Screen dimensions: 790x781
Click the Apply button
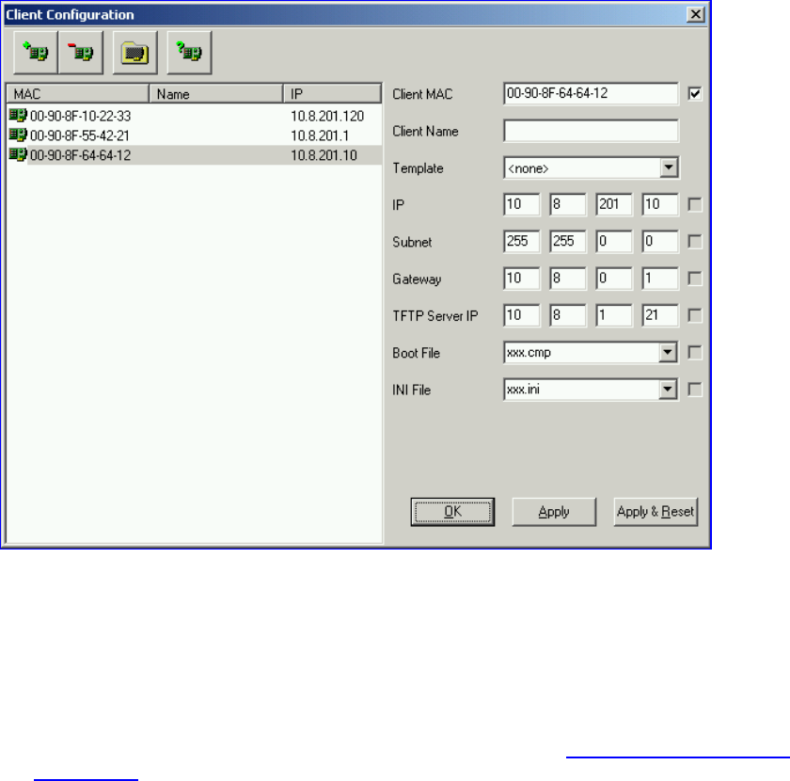(554, 512)
